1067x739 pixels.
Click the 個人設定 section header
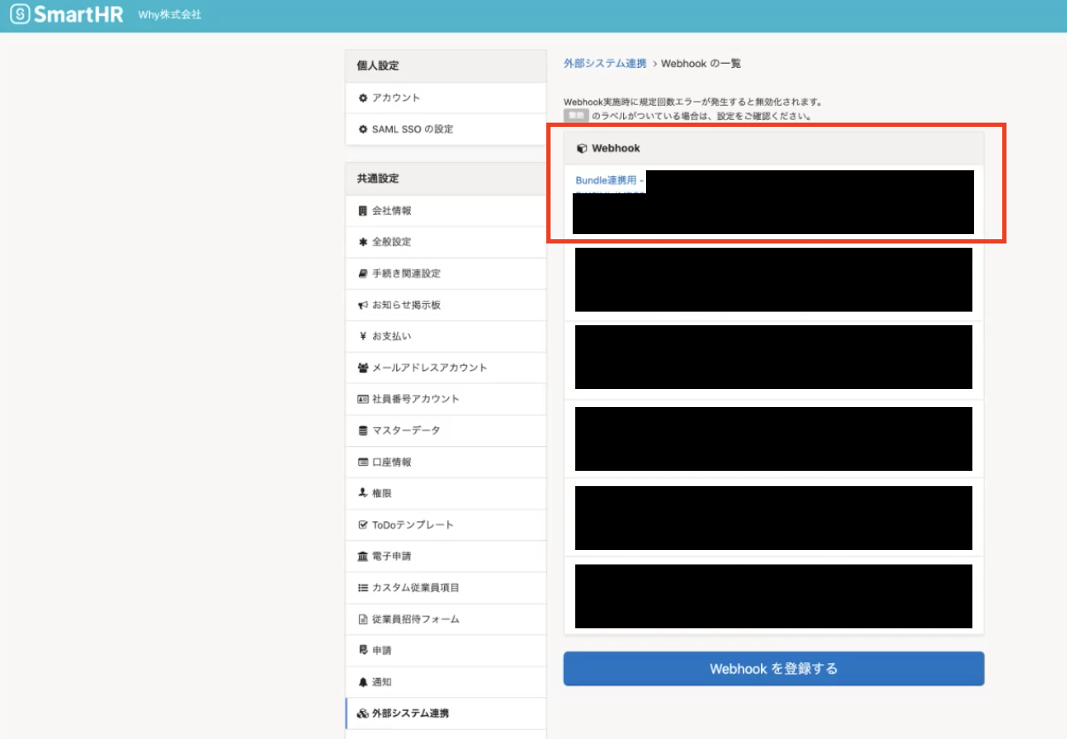pos(446,66)
